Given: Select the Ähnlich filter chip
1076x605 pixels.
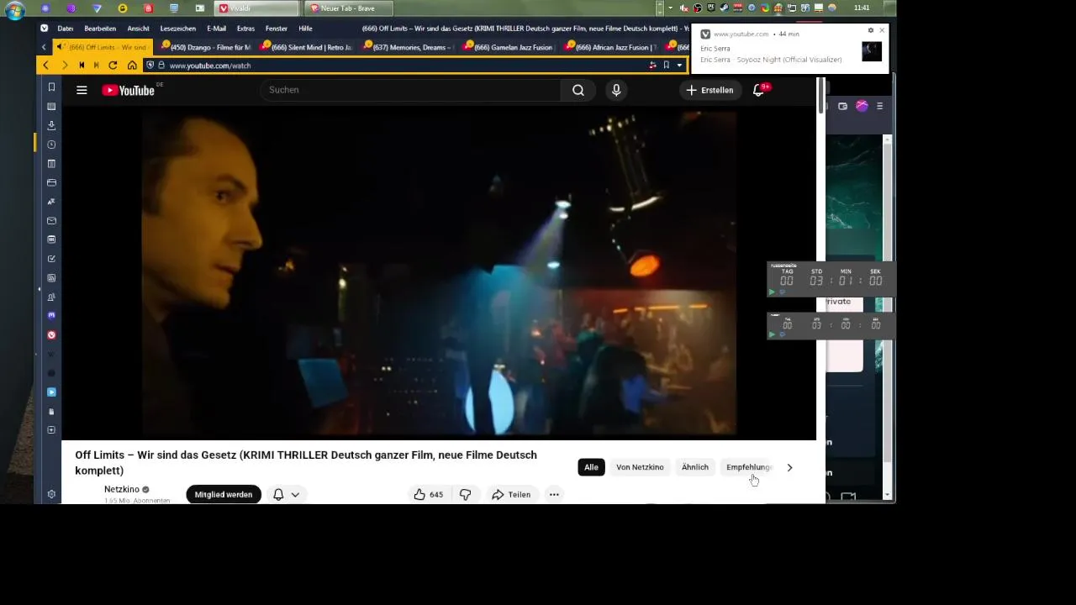Looking at the screenshot, I should point(695,467).
